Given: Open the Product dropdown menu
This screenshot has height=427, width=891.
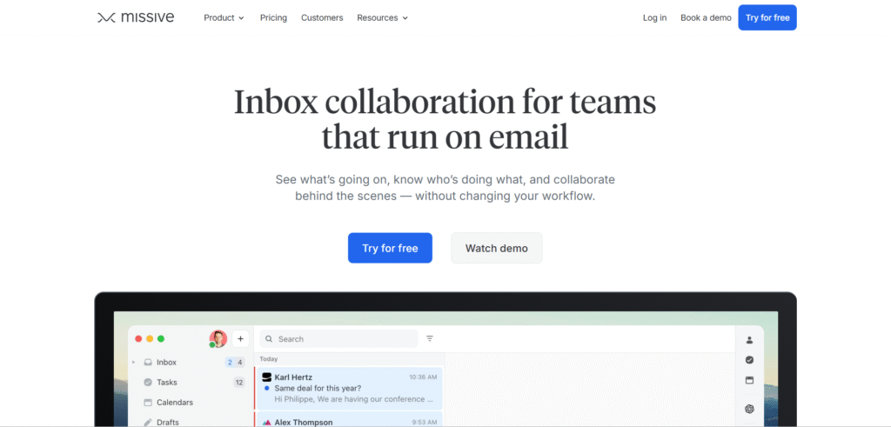Looking at the screenshot, I should [x=224, y=17].
